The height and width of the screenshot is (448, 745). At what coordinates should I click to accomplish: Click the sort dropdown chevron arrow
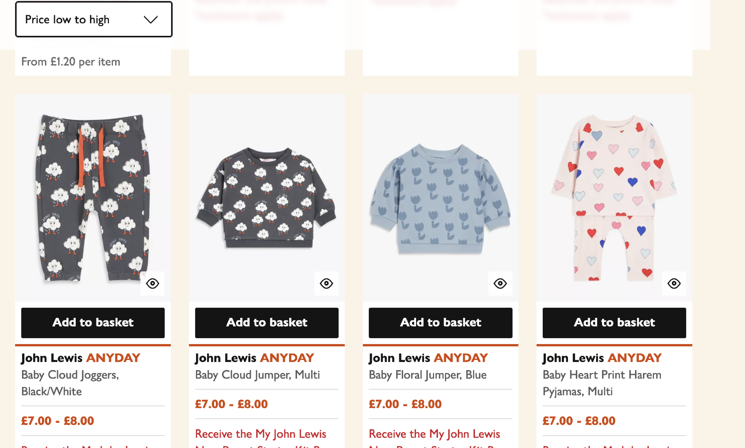(x=151, y=20)
